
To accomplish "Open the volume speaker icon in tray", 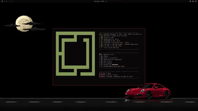I will click(x=193, y=1).
